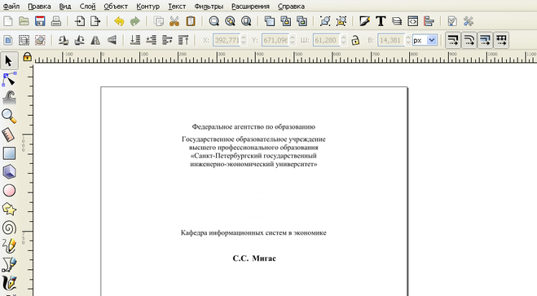Toggle move gradients with objects
The width and height of the screenshot is (537, 296).
(485, 40)
